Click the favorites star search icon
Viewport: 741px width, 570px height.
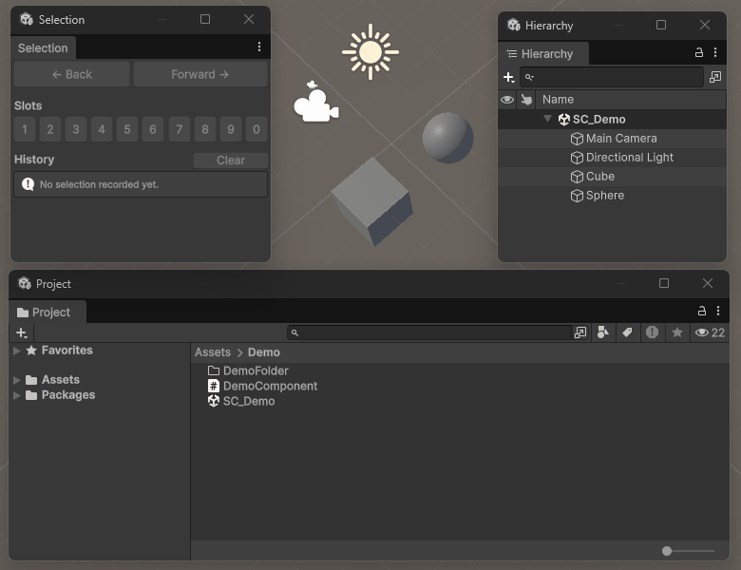click(x=677, y=332)
